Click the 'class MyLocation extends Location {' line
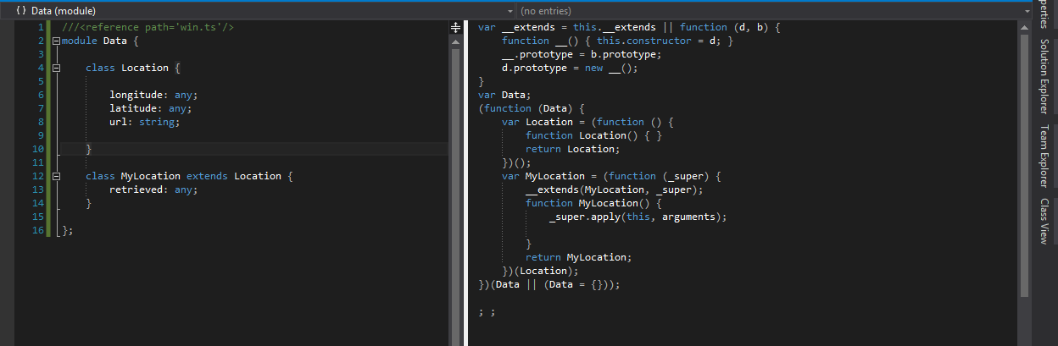The image size is (1058, 346). (x=189, y=176)
